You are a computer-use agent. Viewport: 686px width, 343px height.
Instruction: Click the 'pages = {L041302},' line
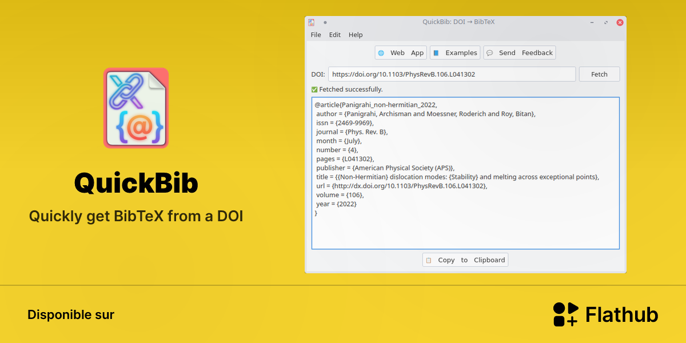(x=345, y=159)
